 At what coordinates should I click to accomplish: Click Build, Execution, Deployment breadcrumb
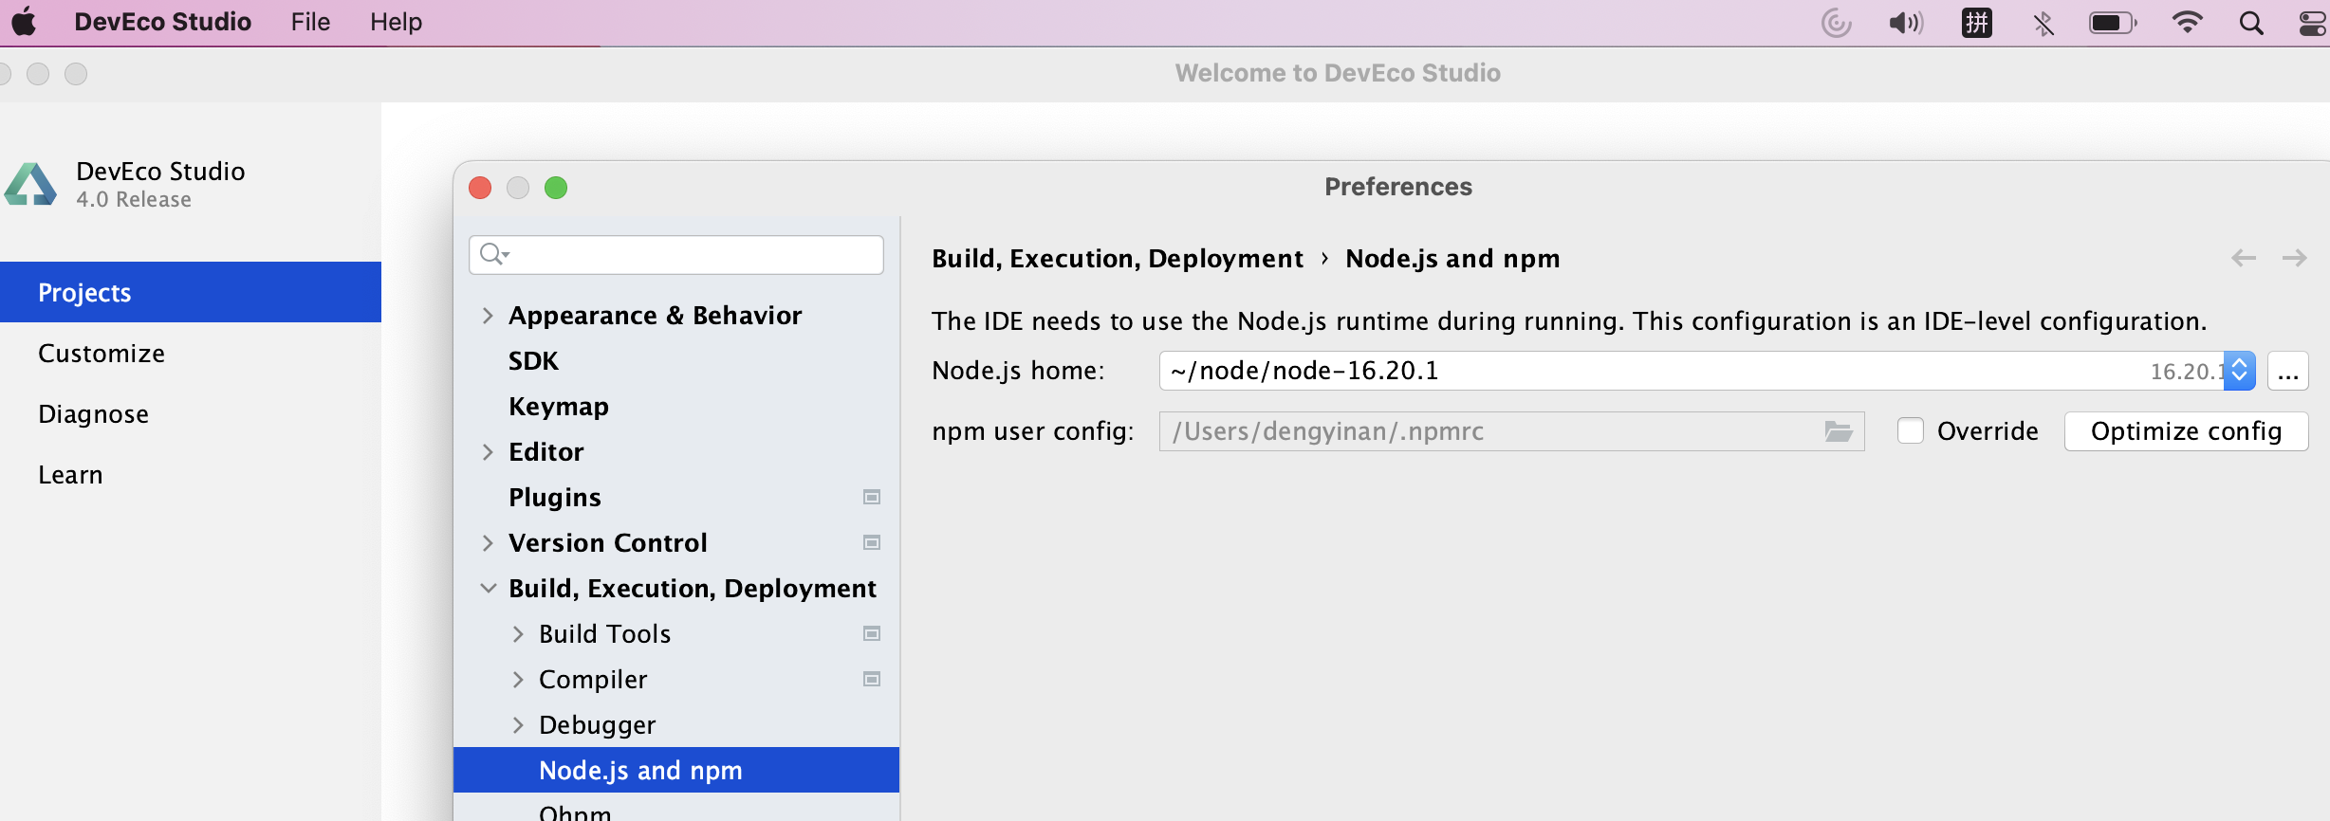click(1117, 258)
